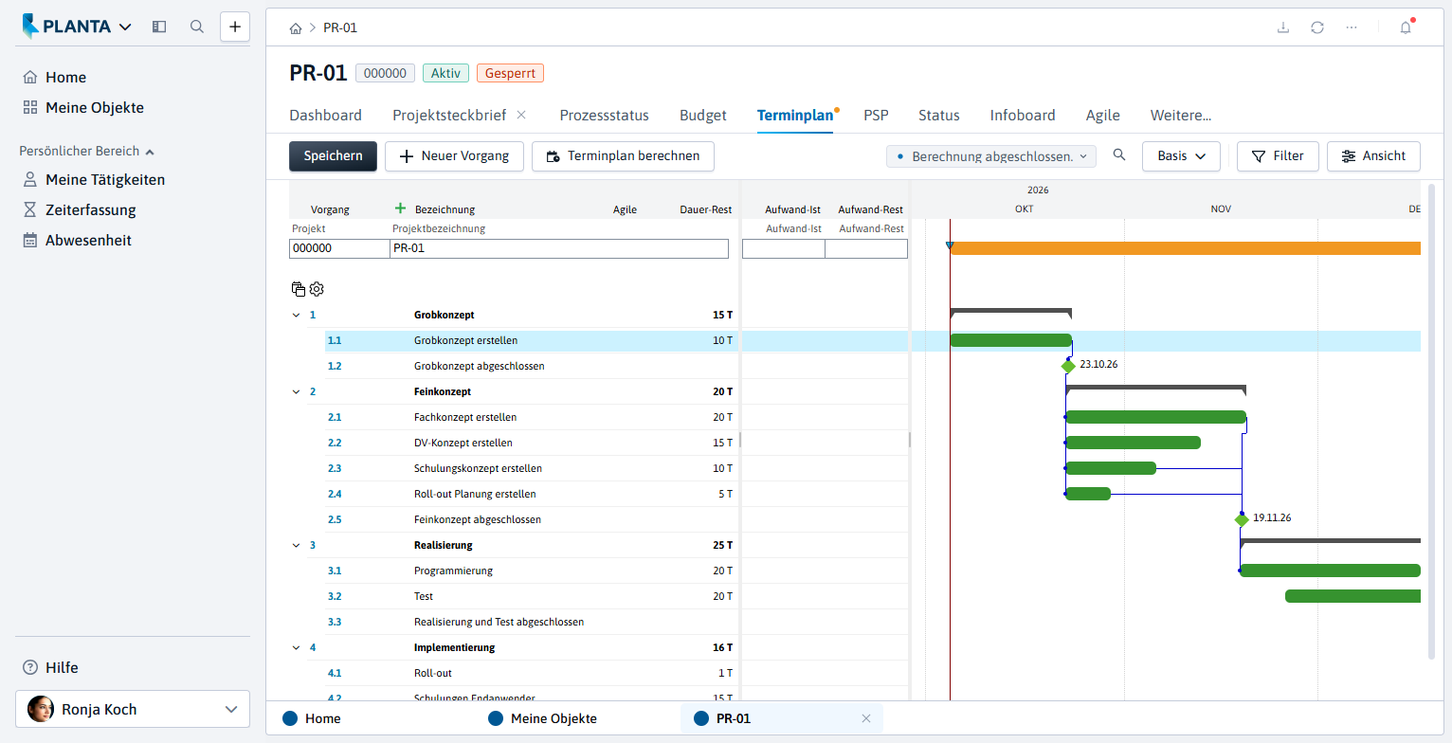This screenshot has width=1452, height=743.
Task: Click the green plus in Bezeichnung column
Action: click(x=400, y=208)
